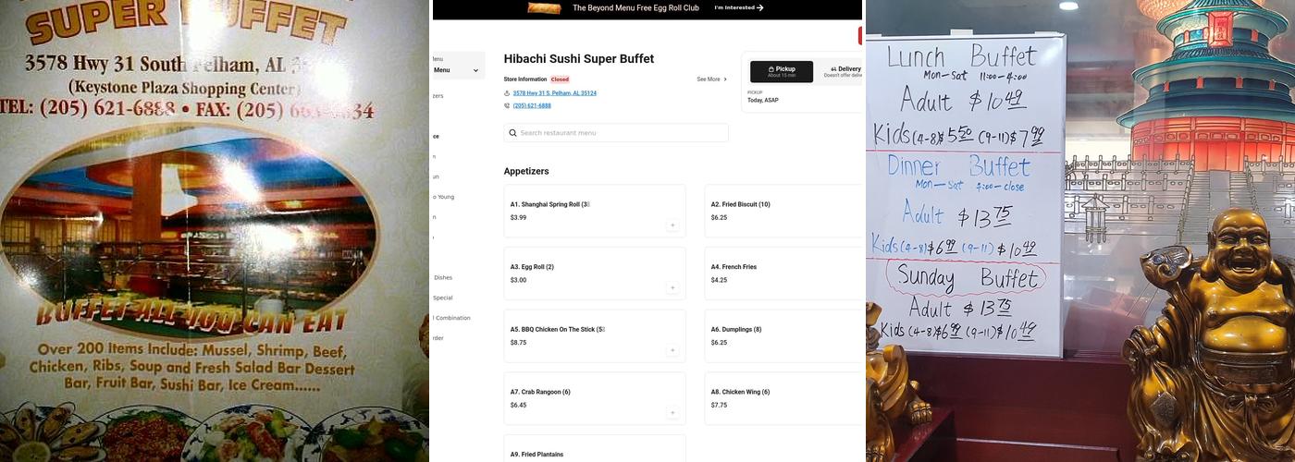1295x462 pixels.
Task: Click the $3.99 price on Shanghai Spring Roll
Action: [x=518, y=218]
